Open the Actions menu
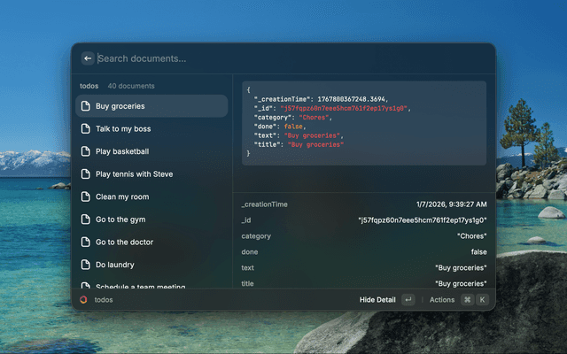Viewport: 567px width, 354px height. coord(441,300)
